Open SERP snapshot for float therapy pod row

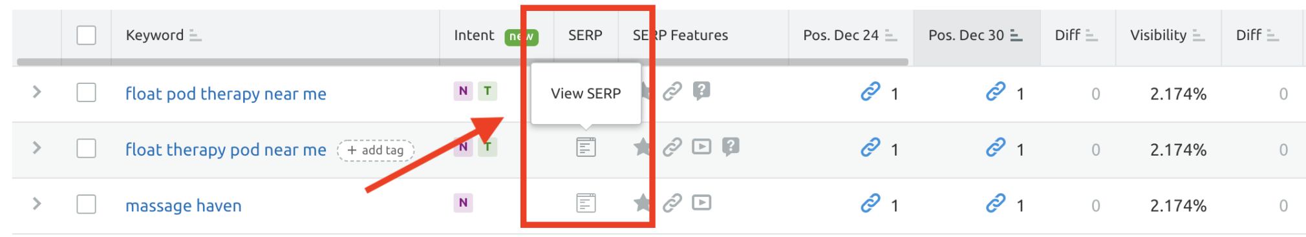[x=586, y=148]
